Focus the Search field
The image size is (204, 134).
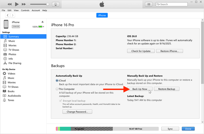coord(172,4)
